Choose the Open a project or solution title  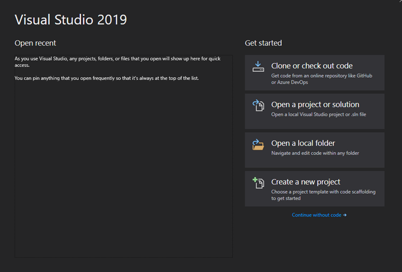tap(315, 105)
